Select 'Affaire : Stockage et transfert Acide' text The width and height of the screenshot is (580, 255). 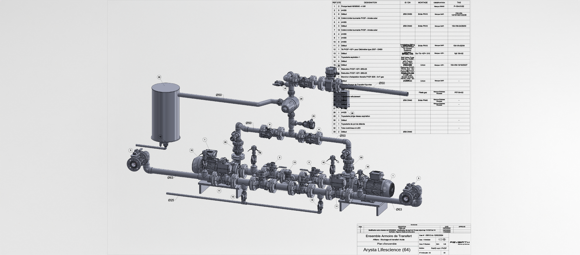tap(389, 240)
